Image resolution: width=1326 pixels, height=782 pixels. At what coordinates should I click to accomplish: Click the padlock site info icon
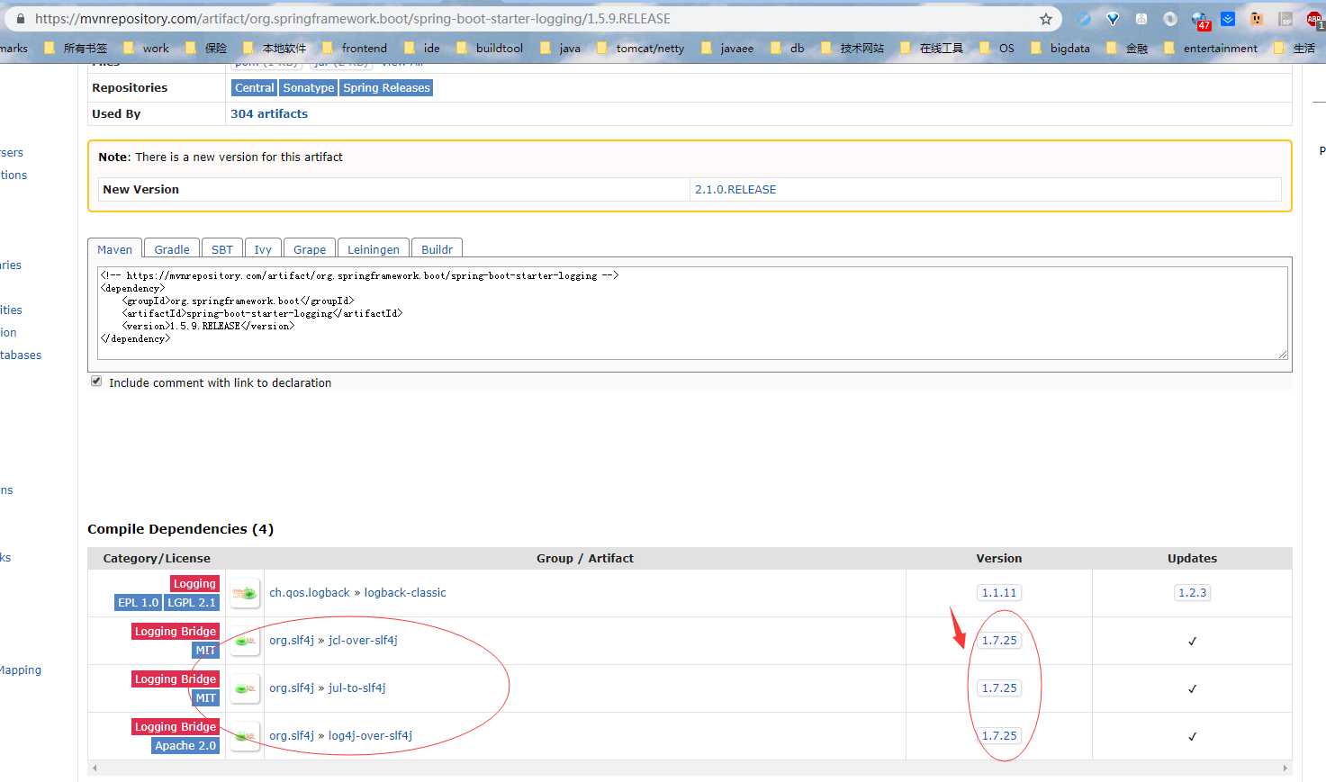(x=21, y=19)
